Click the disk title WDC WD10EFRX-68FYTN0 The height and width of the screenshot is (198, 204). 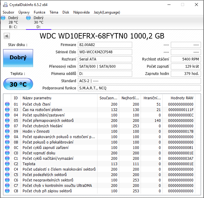pos(83,36)
